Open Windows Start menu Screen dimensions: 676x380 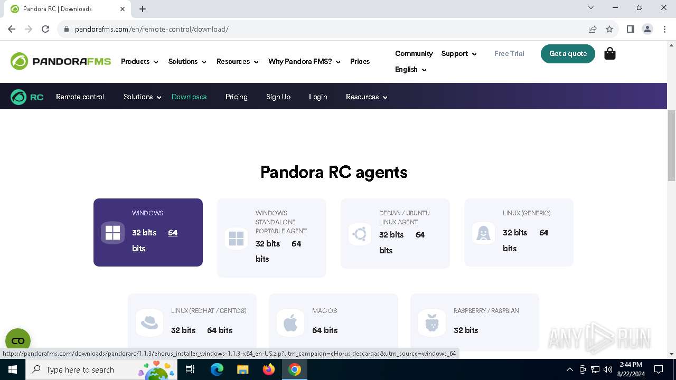coord(13,369)
